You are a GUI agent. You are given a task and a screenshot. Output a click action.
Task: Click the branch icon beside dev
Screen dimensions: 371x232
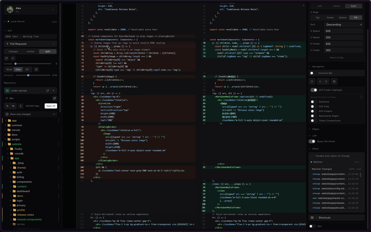pos(7,98)
